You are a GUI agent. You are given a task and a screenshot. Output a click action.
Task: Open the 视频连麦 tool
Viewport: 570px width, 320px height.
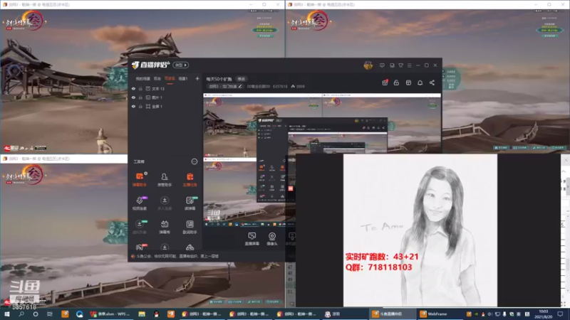[140, 203]
